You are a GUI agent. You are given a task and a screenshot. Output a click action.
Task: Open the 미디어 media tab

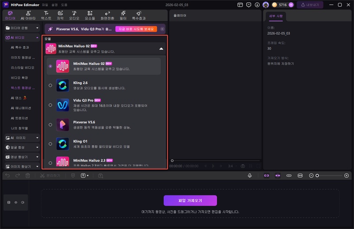pos(10,15)
